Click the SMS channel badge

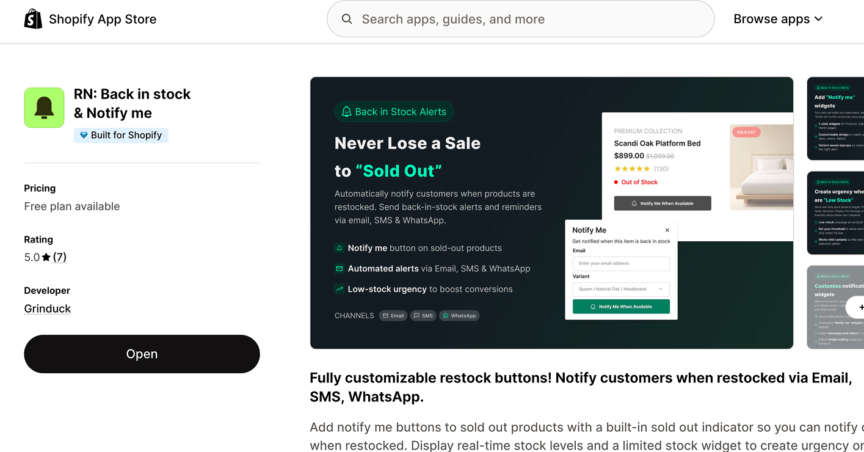[x=423, y=316]
